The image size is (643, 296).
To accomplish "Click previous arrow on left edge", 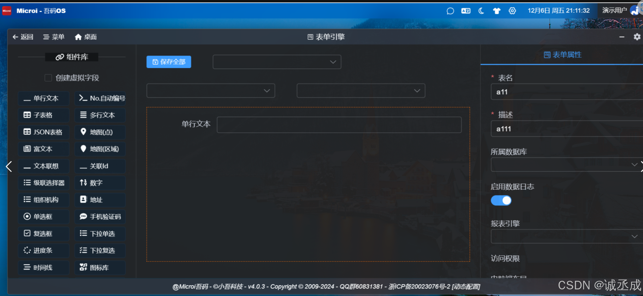I will click(x=9, y=166).
